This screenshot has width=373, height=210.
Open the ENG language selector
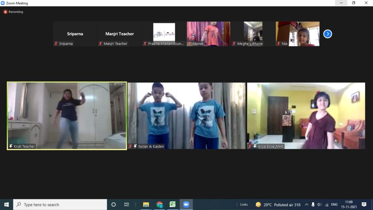pyautogui.click(x=334, y=205)
